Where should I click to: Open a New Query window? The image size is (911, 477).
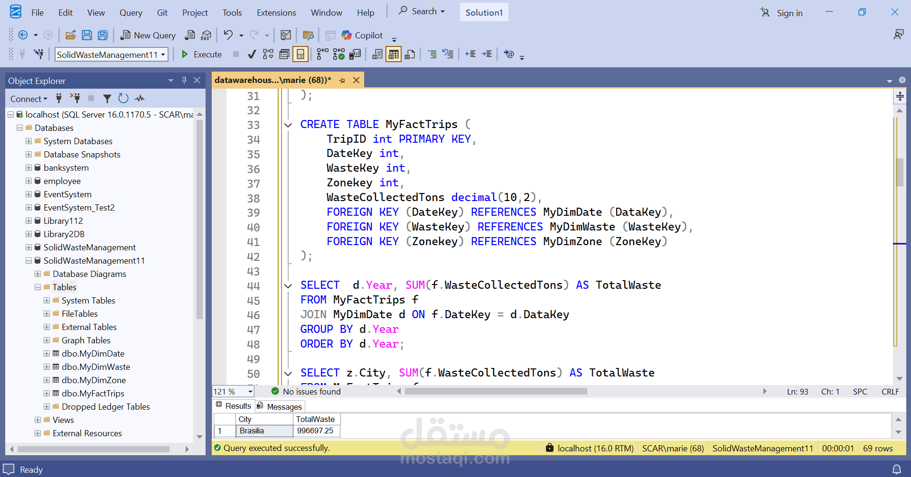[x=147, y=35]
